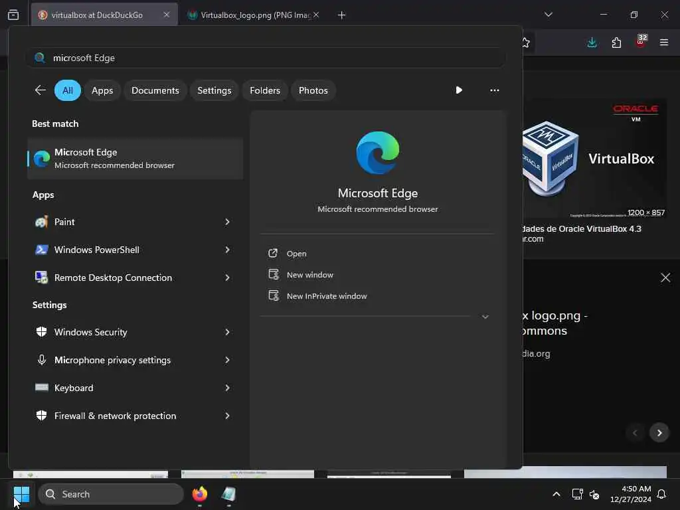Open Firefox View icon at tab bar start
The width and height of the screenshot is (680, 510).
(x=13, y=15)
